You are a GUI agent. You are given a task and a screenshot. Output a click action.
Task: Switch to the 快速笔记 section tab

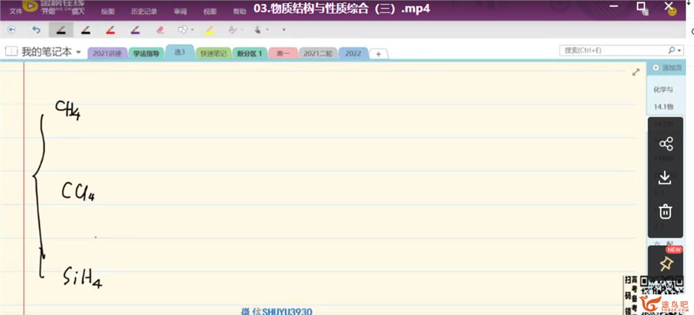tap(213, 53)
